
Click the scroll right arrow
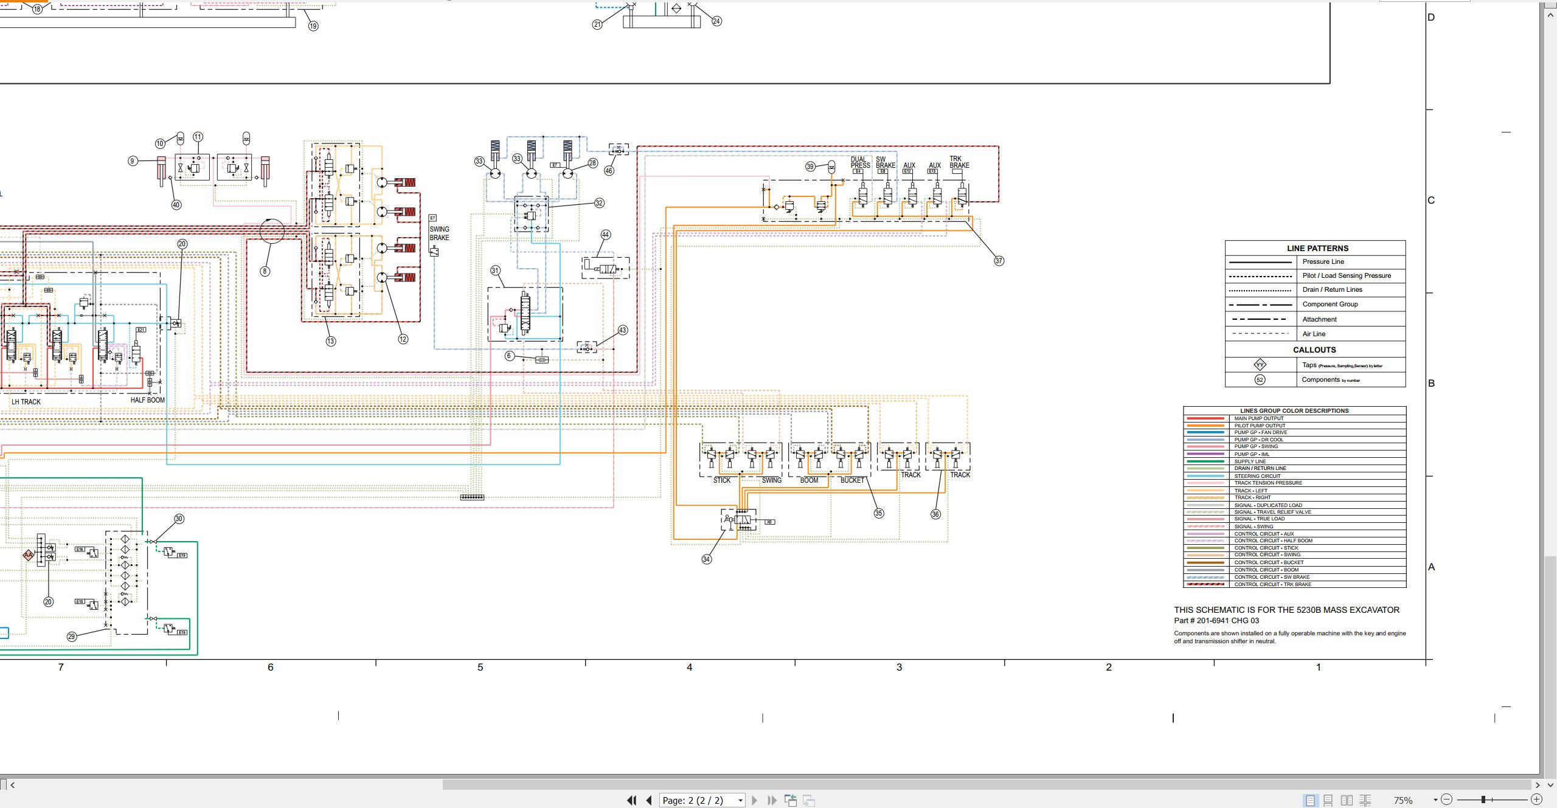[1538, 785]
